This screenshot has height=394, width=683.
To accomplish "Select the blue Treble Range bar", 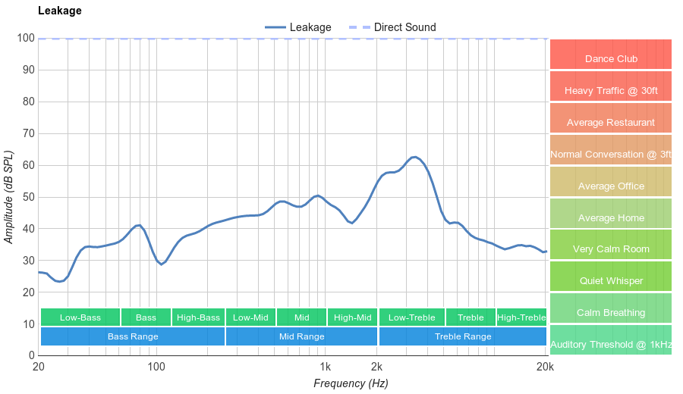I will [463, 336].
